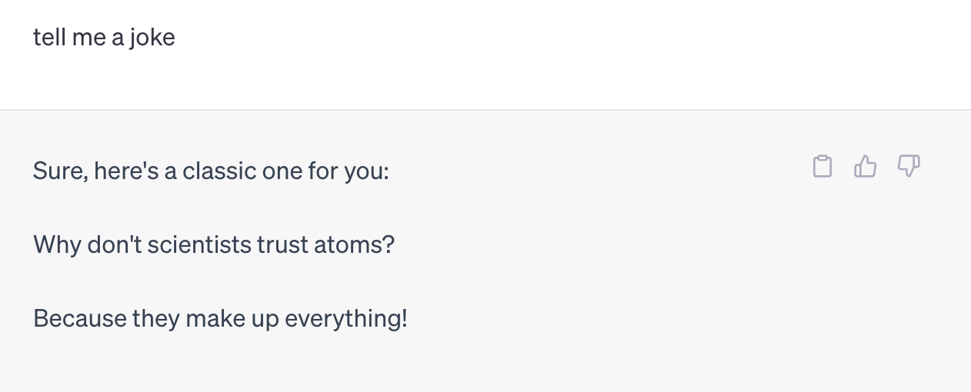Click the word "tell" in the prompt
Image resolution: width=971 pixels, height=392 pixels.
tap(49, 37)
